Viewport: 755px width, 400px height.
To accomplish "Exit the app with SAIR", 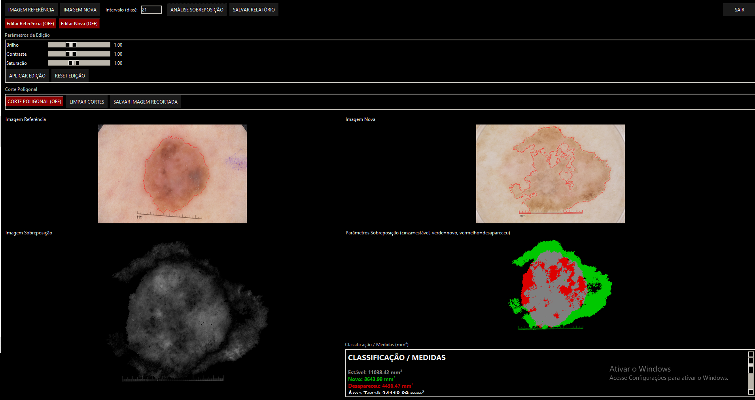I will click(x=739, y=10).
